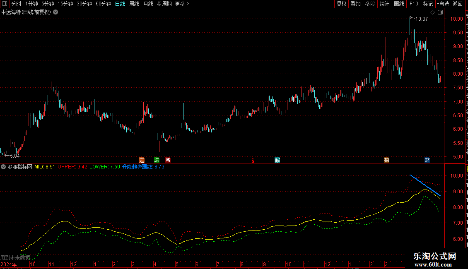
Task: Toggle the left sidebar panel icon
Action: click(5, 4)
